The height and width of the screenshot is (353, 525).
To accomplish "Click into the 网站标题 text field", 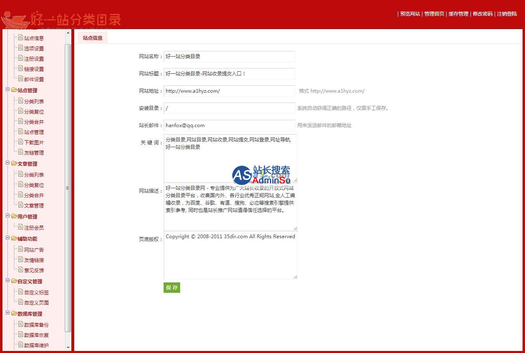I will click(229, 74).
